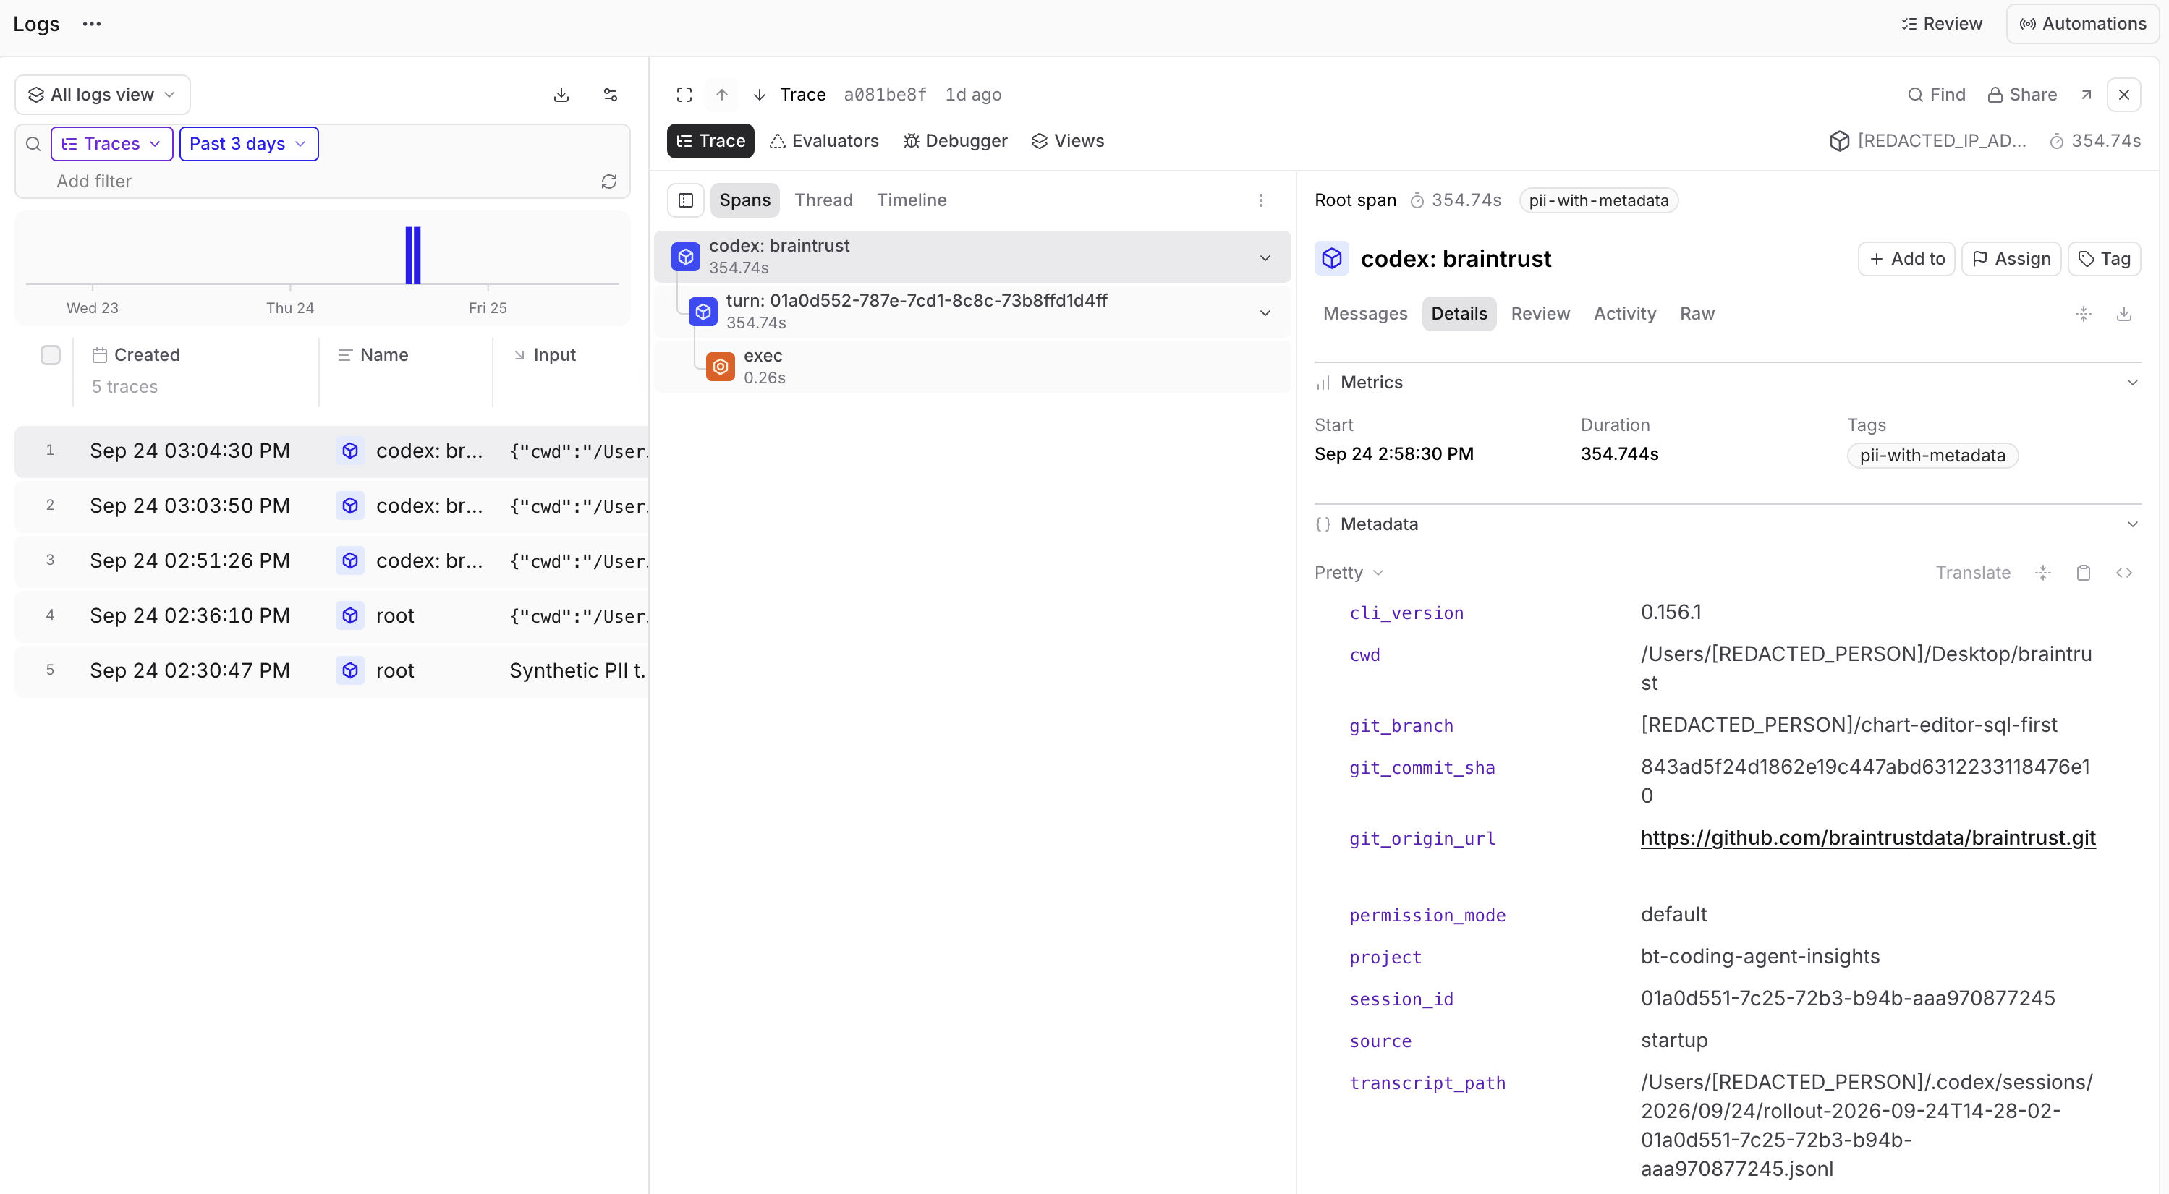Click Translate in the metadata toolbar

(x=1973, y=573)
